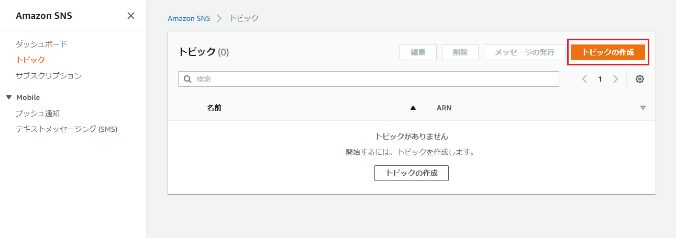Click the 削除 button
This screenshot has width=676, height=238.
460,52
